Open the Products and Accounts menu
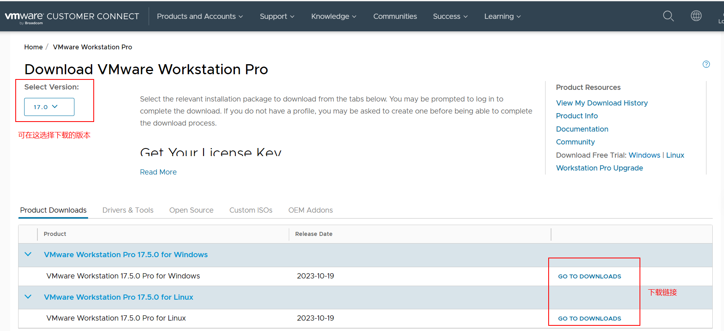The image size is (724, 331). (200, 16)
